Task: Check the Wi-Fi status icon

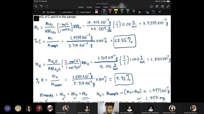Action: (157, 1)
